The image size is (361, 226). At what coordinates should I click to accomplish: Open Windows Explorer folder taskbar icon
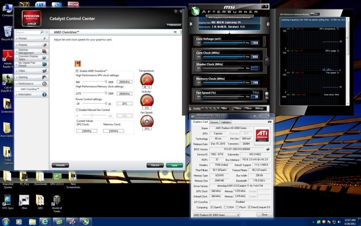[x=32, y=222]
